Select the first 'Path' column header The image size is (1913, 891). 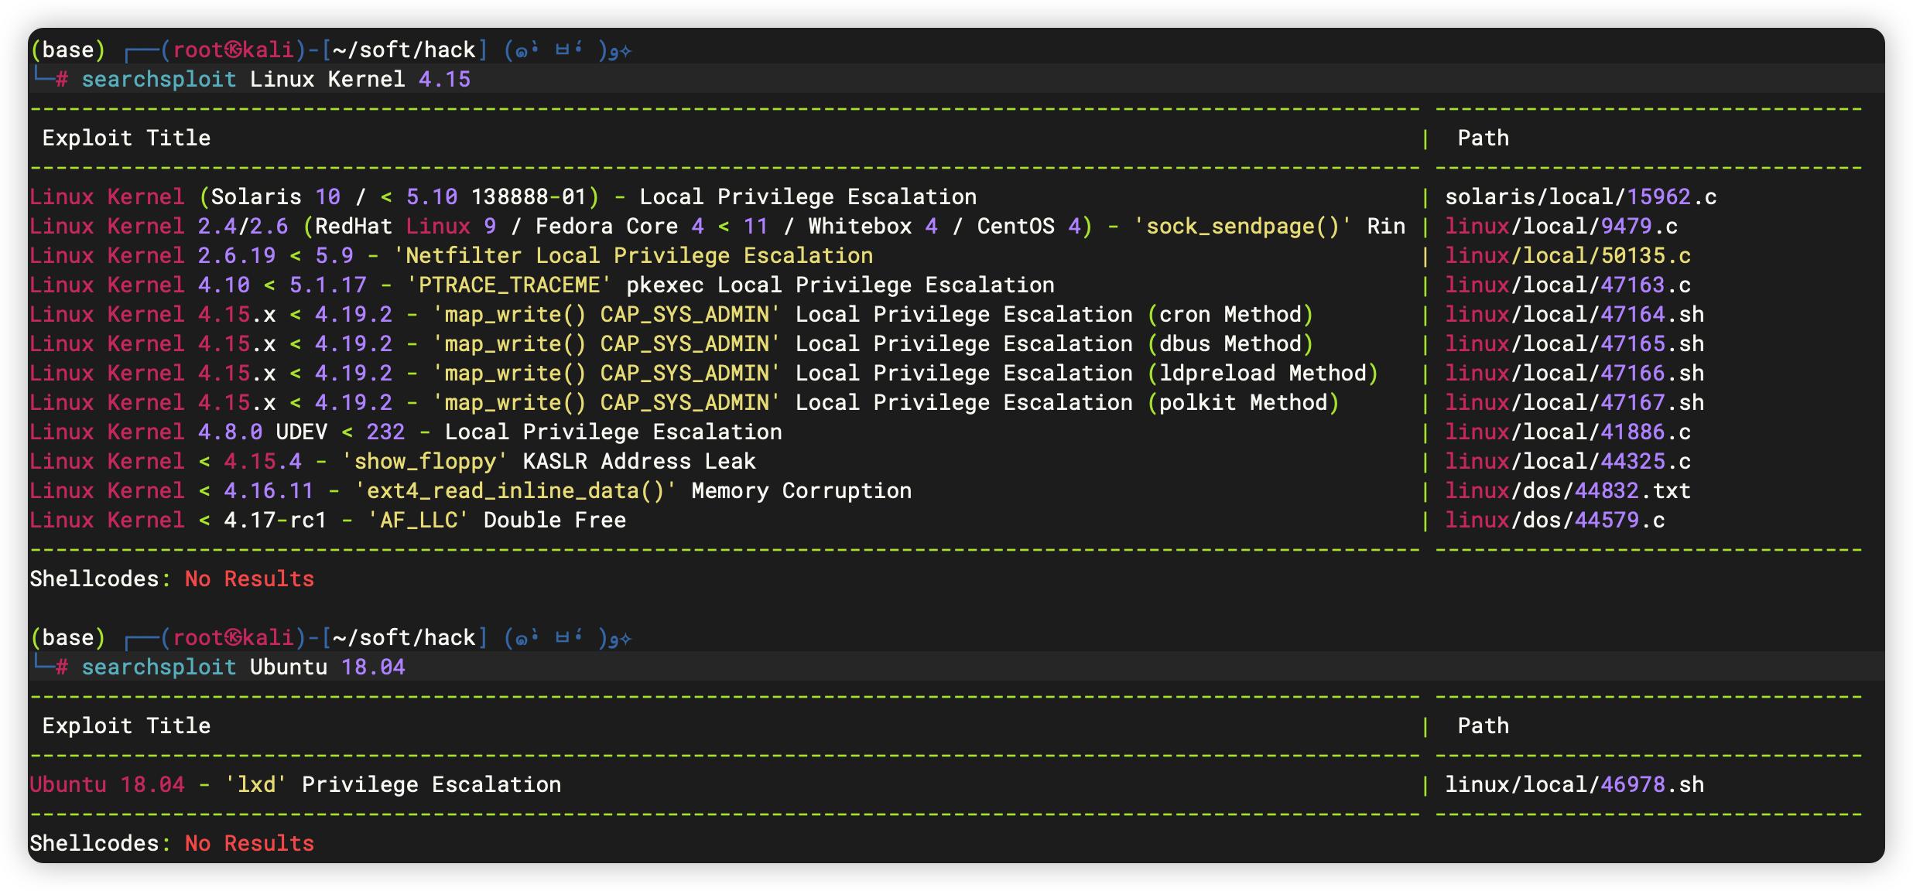tap(1484, 138)
